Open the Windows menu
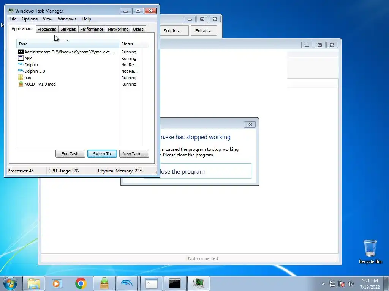 (x=67, y=19)
